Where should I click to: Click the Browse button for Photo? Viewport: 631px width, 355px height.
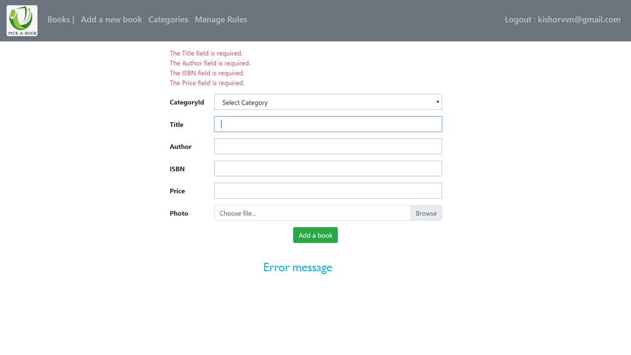(426, 213)
